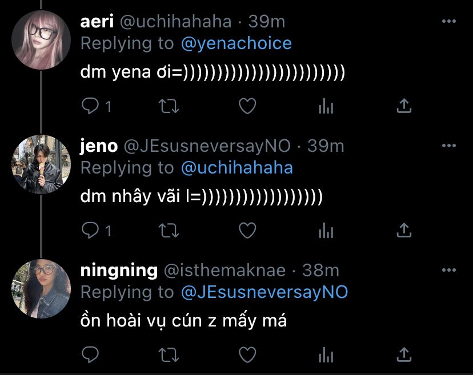Reply to jeno's tweet via comment icon
Screen dimensions: 473x375
90,230
